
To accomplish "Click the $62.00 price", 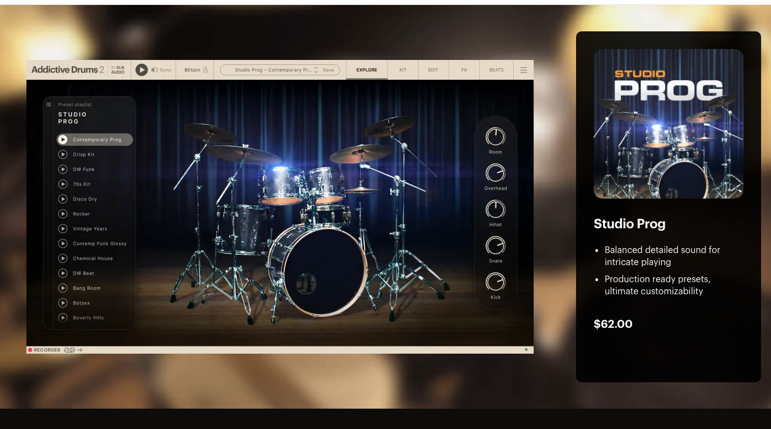I will 613,324.
